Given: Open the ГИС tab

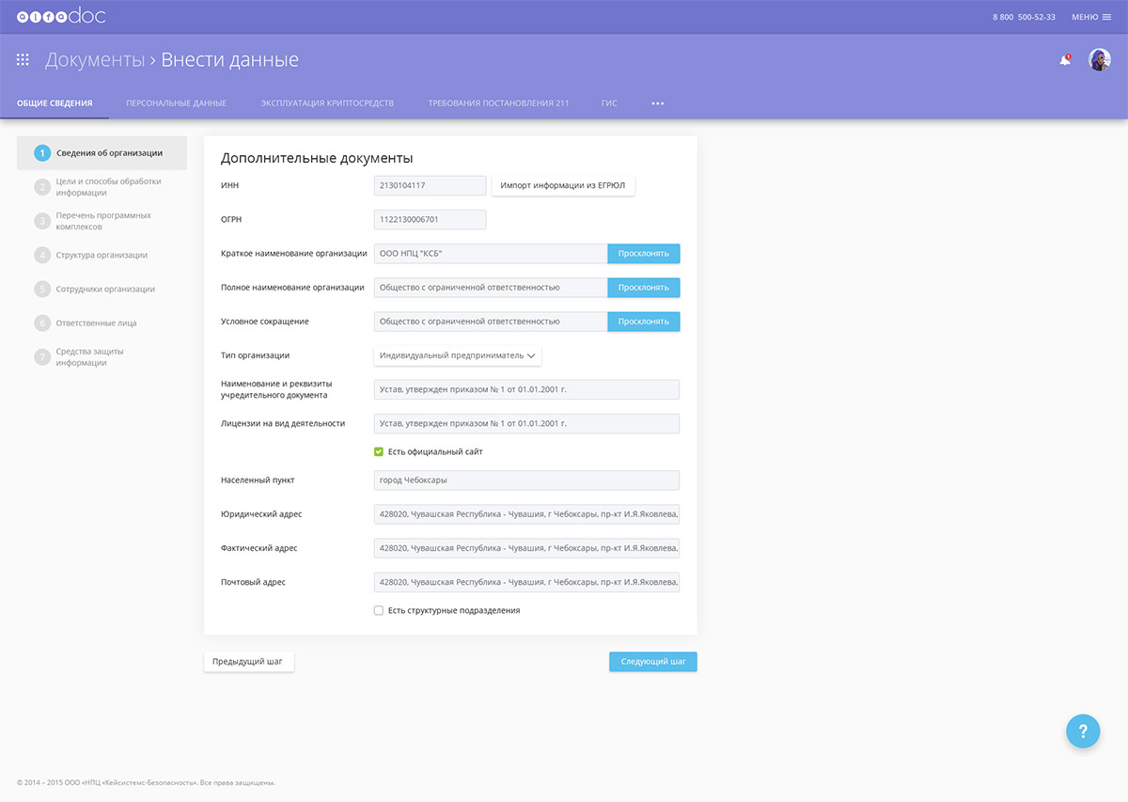Looking at the screenshot, I should pos(609,103).
